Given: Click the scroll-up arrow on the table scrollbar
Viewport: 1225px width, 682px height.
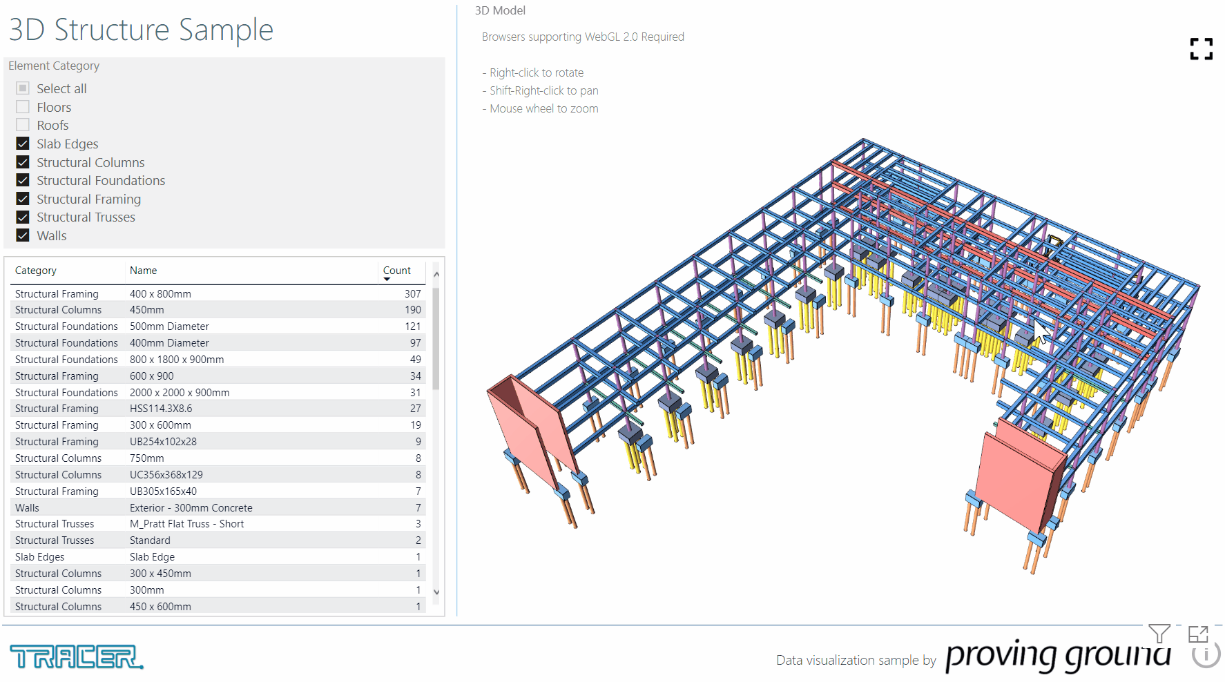Looking at the screenshot, I should 436,274.
